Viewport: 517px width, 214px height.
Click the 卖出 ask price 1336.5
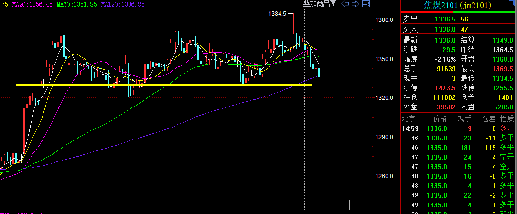pos(445,20)
